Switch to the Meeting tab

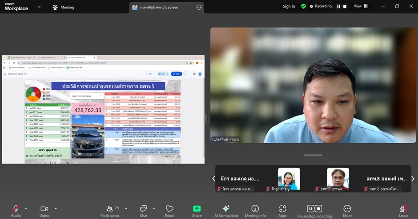coord(63,7)
